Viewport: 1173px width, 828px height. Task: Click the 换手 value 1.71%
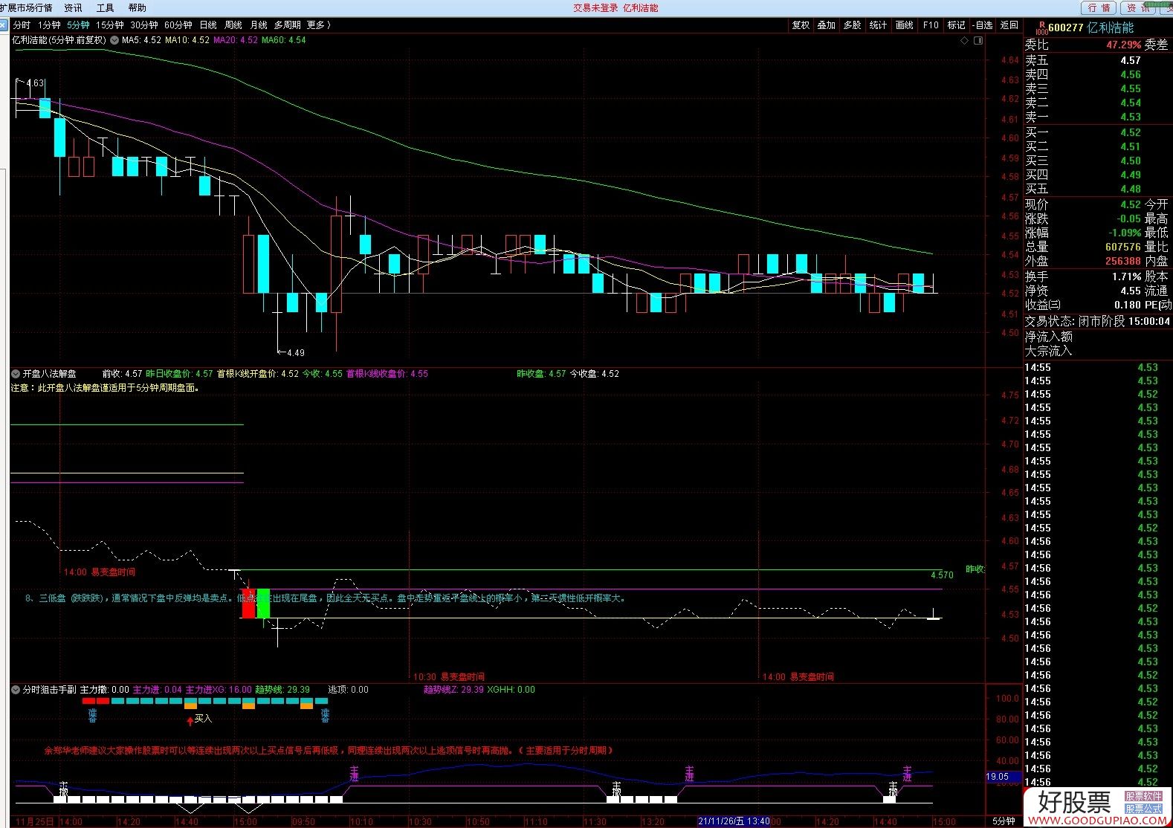coord(1126,276)
